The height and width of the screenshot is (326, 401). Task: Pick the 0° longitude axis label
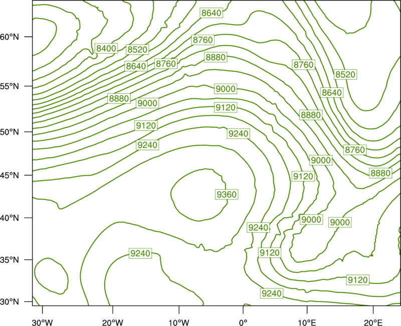tap(243, 322)
